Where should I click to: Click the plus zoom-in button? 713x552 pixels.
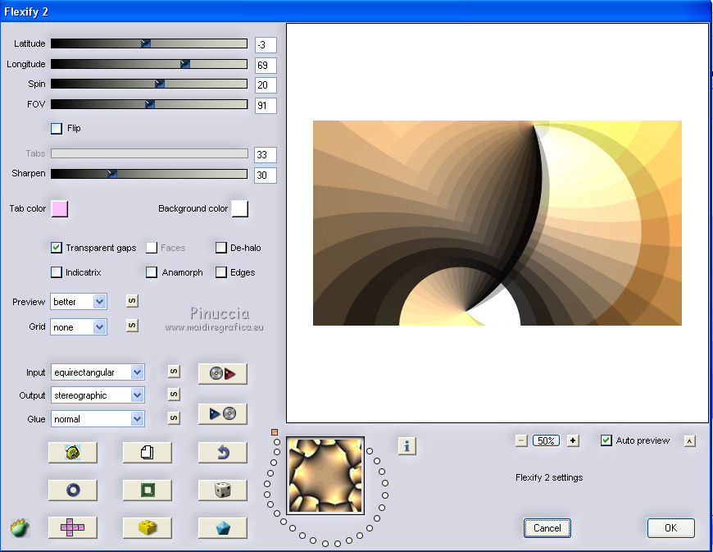point(573,440)
